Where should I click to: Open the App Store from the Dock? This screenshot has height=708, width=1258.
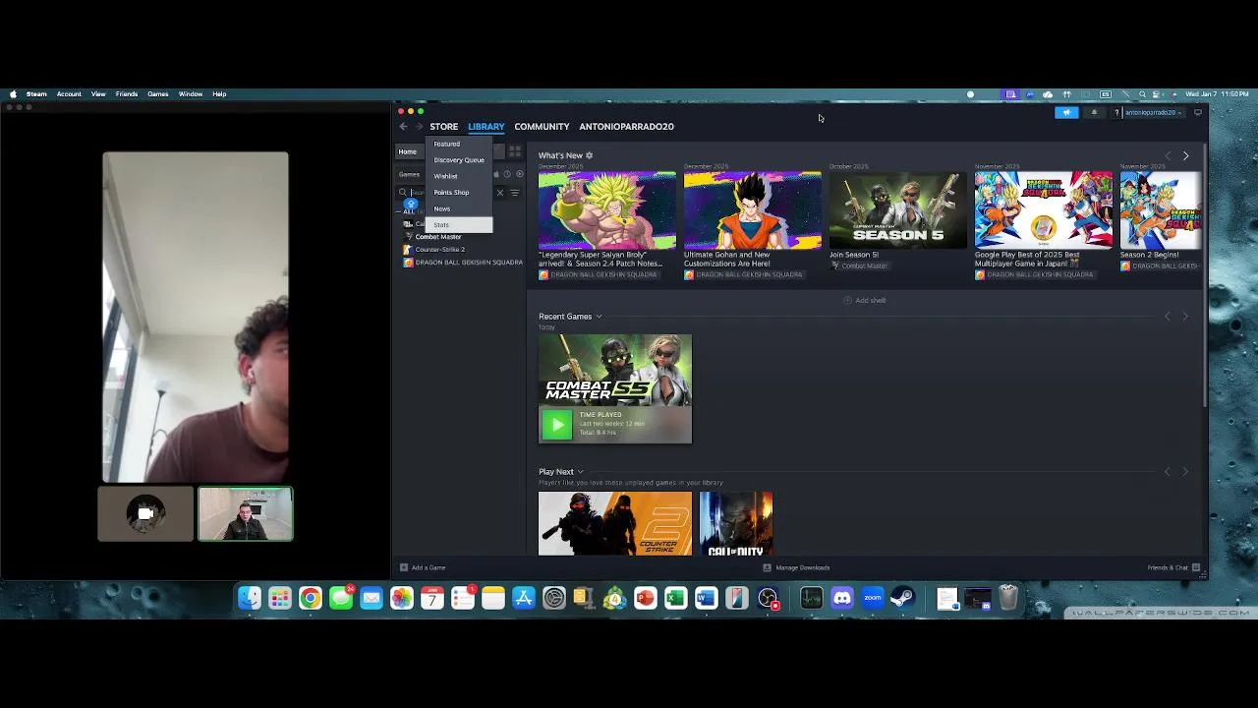[x=524, y=598]
